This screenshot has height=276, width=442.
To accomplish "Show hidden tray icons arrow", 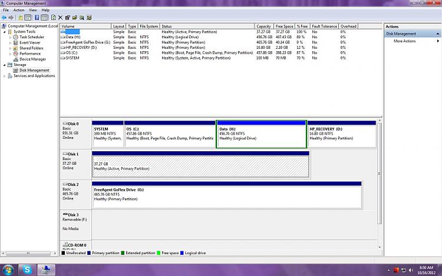I will click(389, 270).
